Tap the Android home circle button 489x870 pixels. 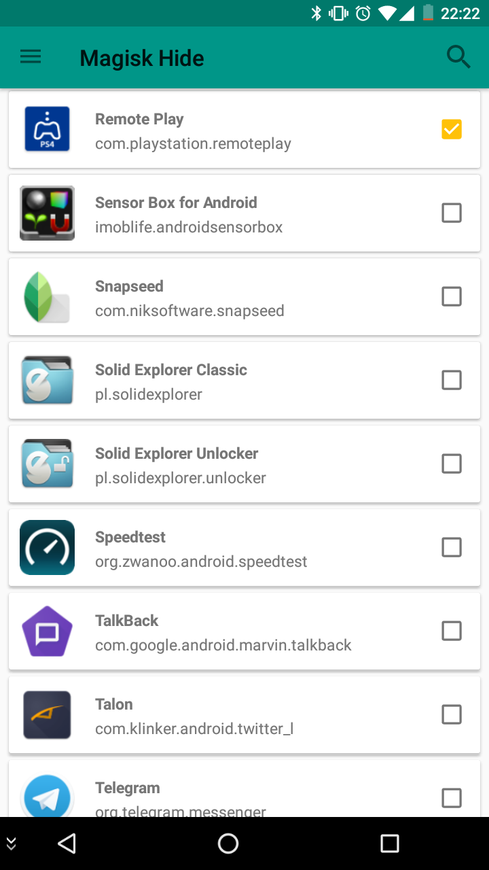[228, 843]
